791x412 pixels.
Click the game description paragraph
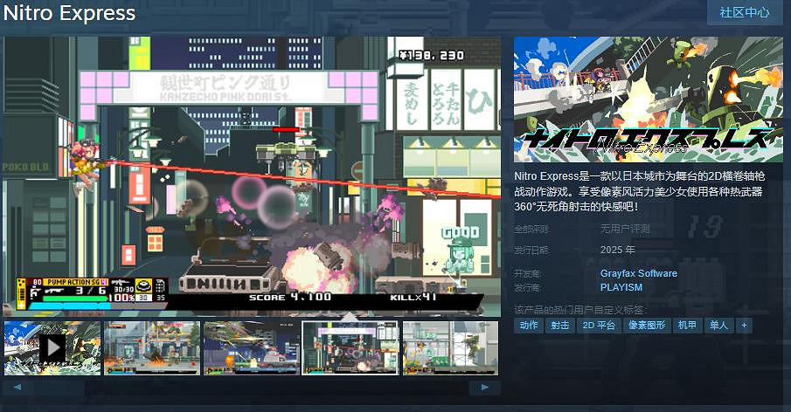coord(640,191)
